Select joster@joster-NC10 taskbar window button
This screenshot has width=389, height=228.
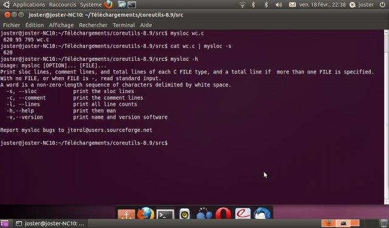[x=50, y=224]
